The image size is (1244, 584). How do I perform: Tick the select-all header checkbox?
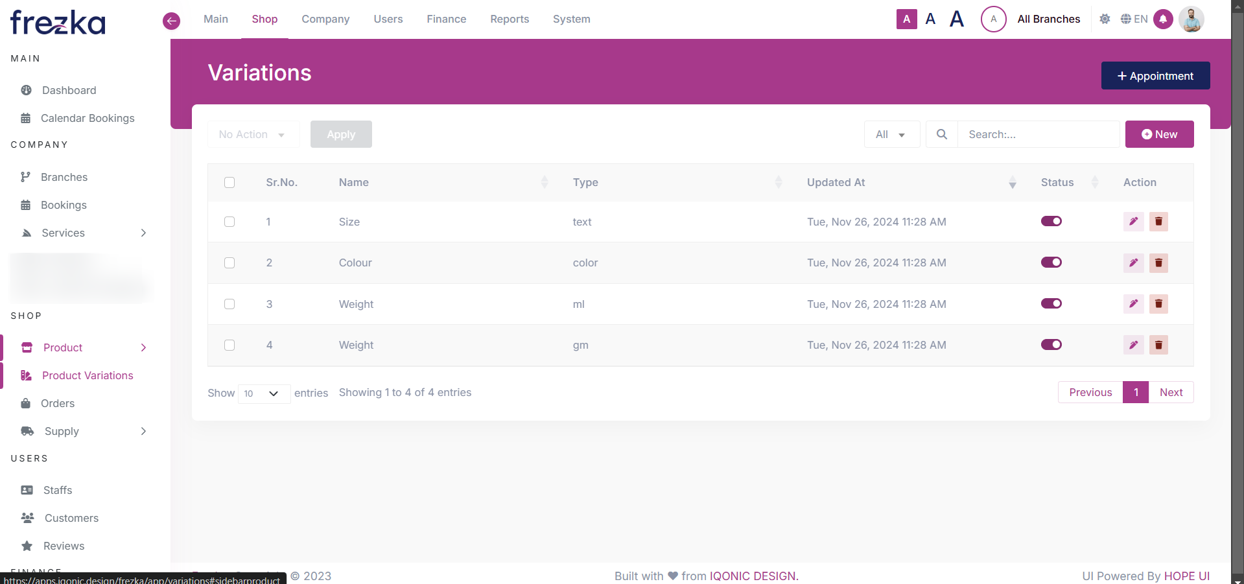pos(229,183)
